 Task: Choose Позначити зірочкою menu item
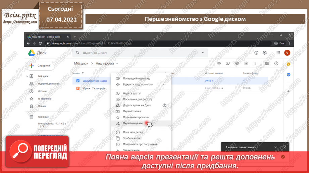141,117
